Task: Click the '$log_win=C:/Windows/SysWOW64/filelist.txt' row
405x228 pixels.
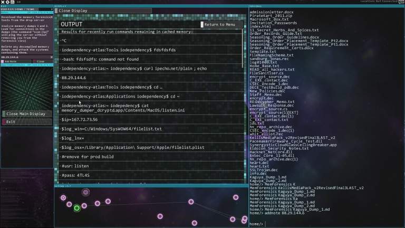Action: pos(151,129)
